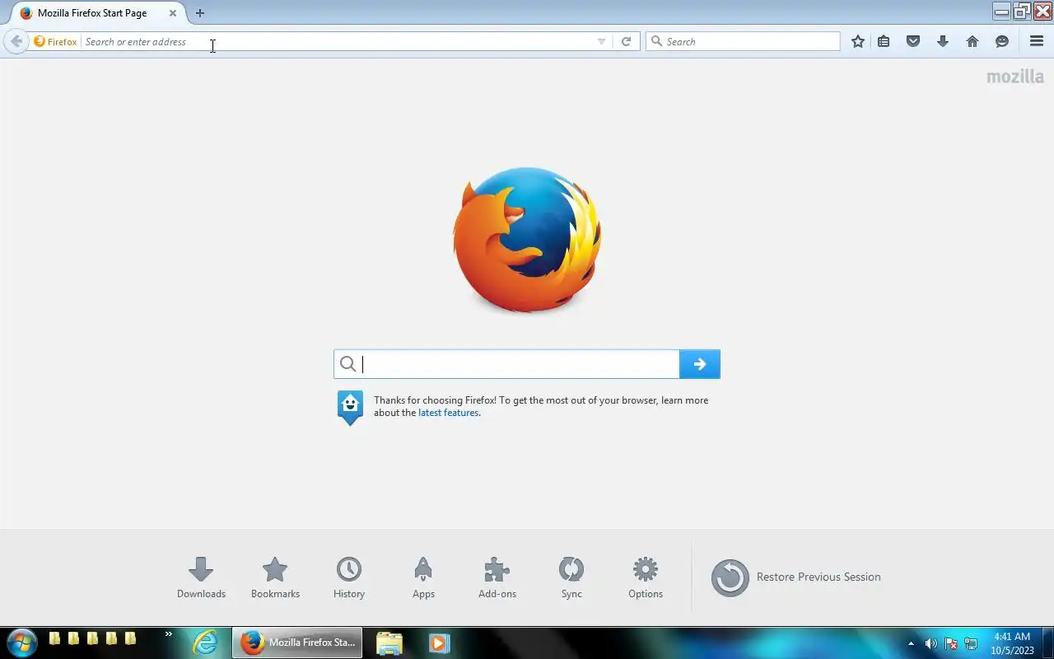The height and width of the screenshot is (659, 1054).
Task: Open Sync settings shortcut
Action: coord(571,577)
